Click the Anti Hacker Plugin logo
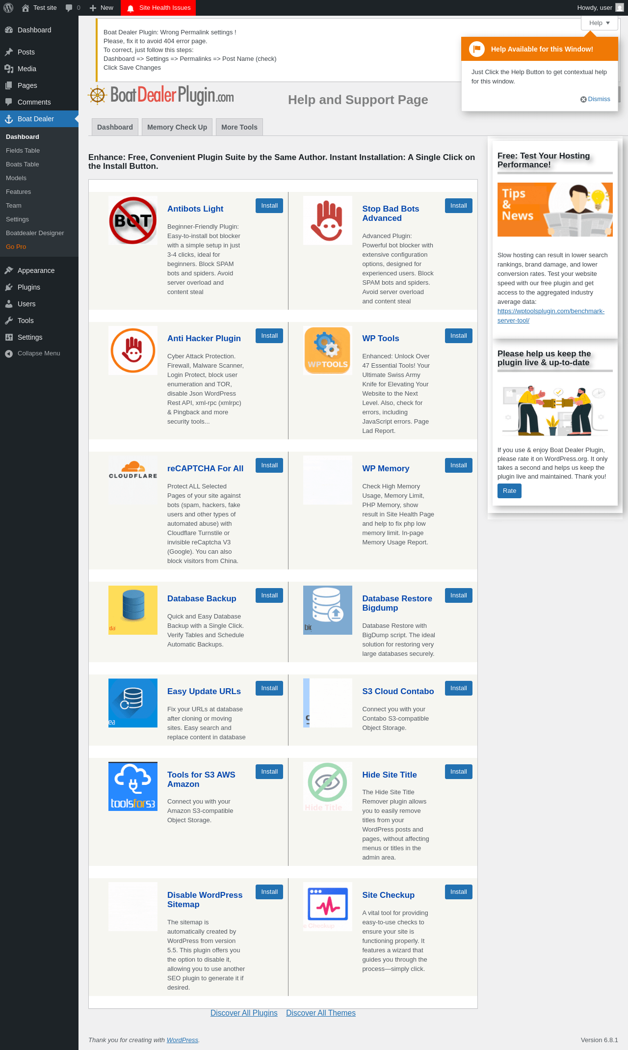This screenshot has width=628, height=1050. (133, 350)
